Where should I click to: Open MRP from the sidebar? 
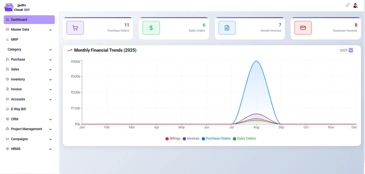(15, 39)
